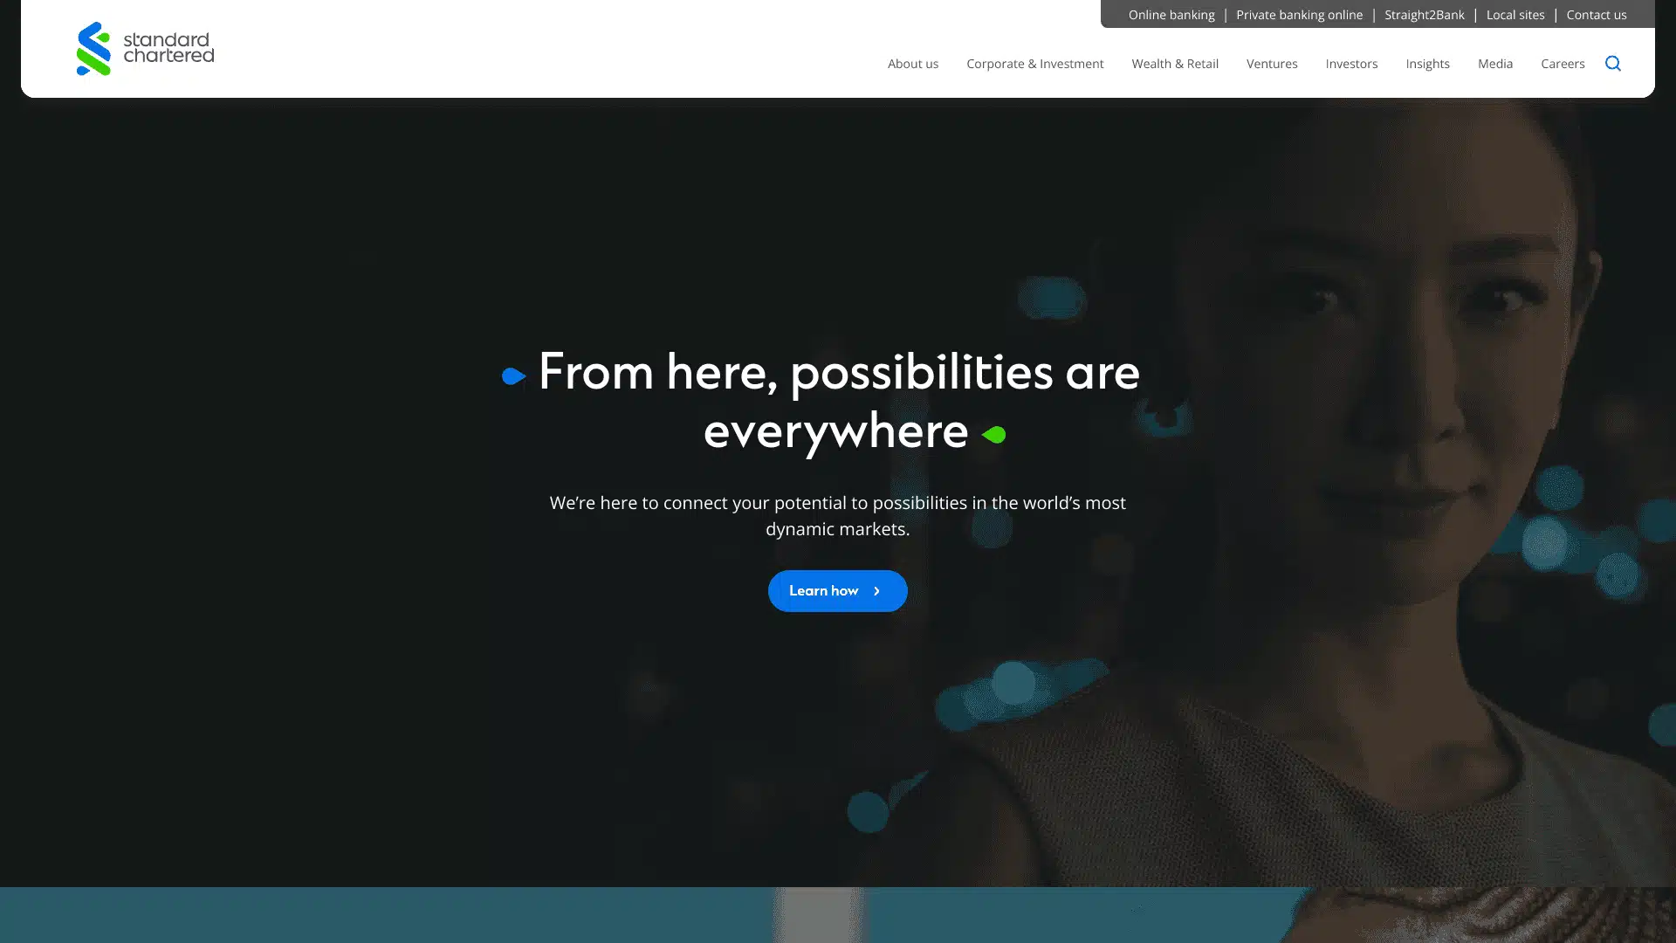Open the Private banking online link
The width and height of the screenshot is (1676, 943).
click(x=1299, y=15)
